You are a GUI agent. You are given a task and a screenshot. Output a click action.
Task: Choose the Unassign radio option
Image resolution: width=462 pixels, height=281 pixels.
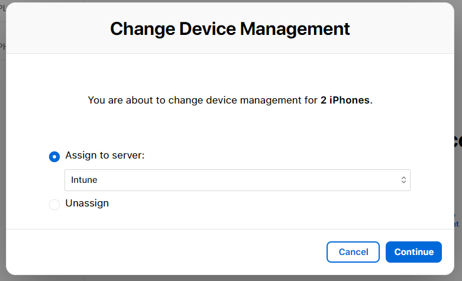pos(54,205)
